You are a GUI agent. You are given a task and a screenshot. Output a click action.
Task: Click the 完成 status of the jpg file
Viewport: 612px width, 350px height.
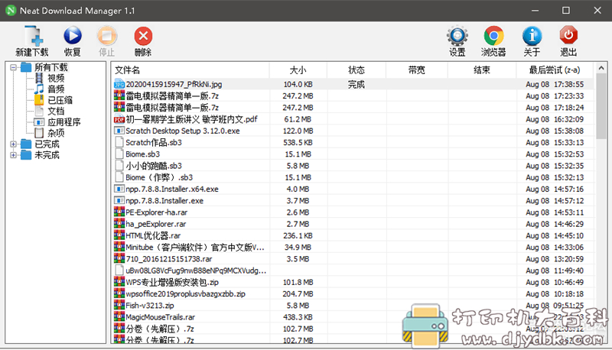(356, 84)
